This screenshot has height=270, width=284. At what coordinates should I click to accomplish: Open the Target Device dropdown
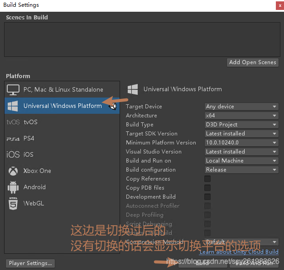[x=241, y=107]
